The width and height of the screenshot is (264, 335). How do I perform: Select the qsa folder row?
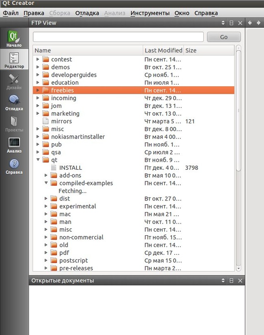click(x=134, y=152)
